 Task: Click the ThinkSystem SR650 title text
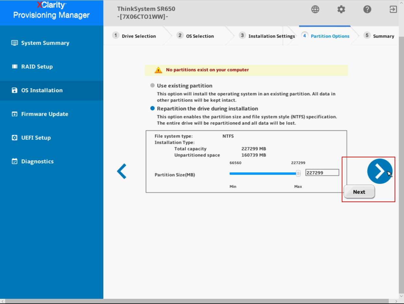point(146,9)
